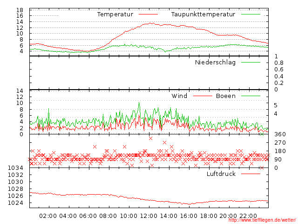
Task: Click the red line sample beside Wind
Action: click(203, 96)
